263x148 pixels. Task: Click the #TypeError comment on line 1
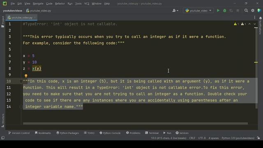70,24
